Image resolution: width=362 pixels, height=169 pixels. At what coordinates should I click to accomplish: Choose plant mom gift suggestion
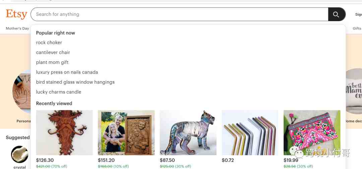coord(52,62)
